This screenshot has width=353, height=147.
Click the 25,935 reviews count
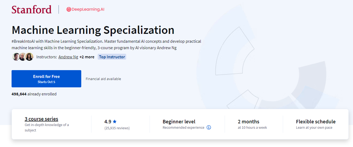pyautogui.click(x=117, y=128)
